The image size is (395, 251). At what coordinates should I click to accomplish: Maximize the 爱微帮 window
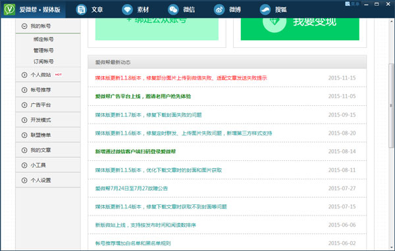[377, 4]
